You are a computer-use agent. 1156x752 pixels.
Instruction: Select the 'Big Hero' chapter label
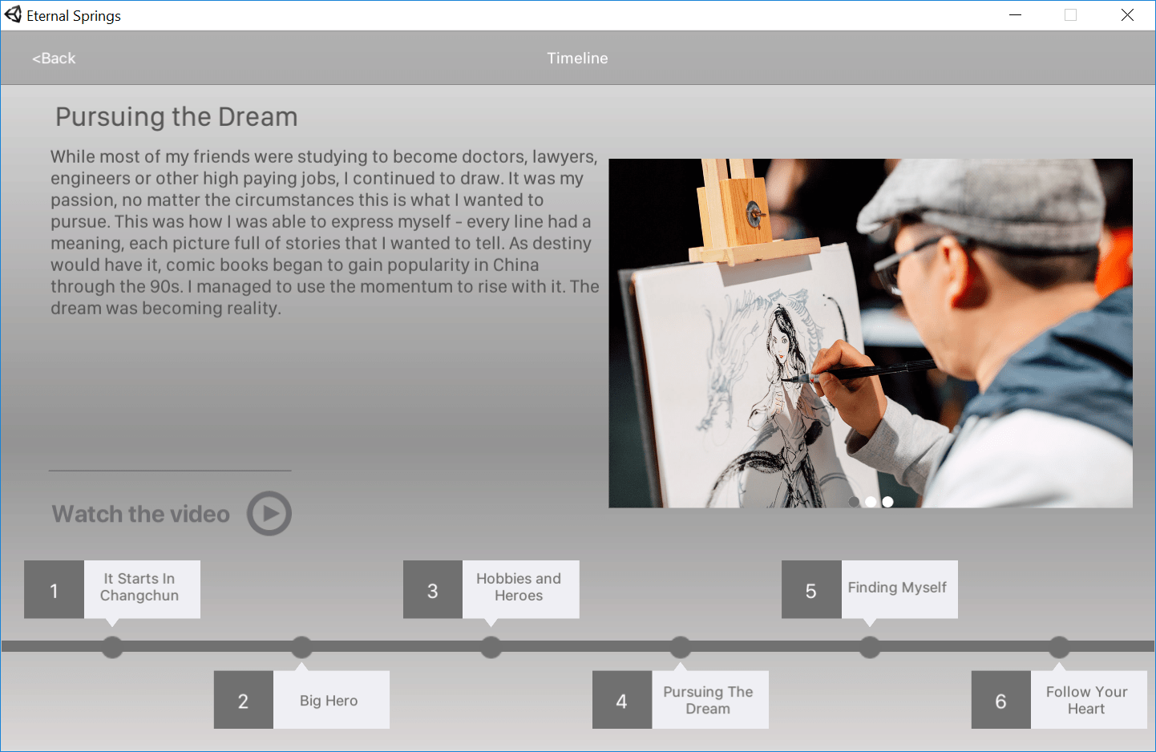pyautogui.click(x=329, y=701)
